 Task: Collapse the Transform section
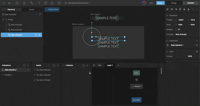tap(167, 15)
